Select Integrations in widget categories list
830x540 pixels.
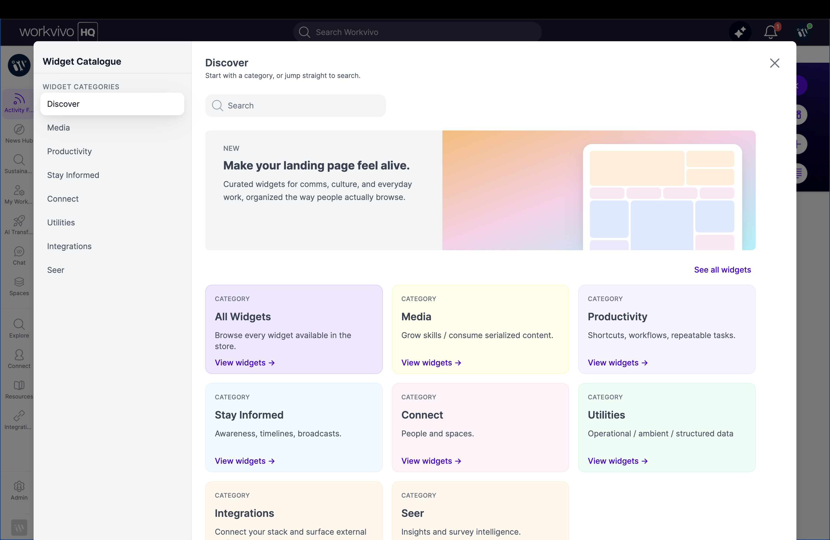coord(112,246)
